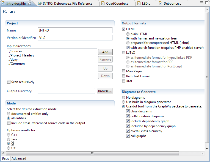210x162 pixels.
Task: Click the horizontal scrollbar thumb
Action: [92, 153]
